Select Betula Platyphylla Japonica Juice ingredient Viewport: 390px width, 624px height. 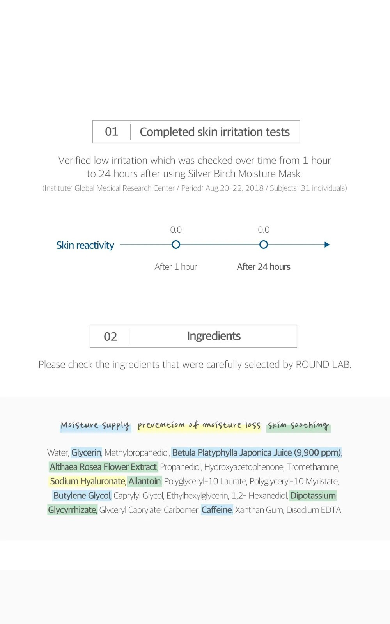coord(256,452)
